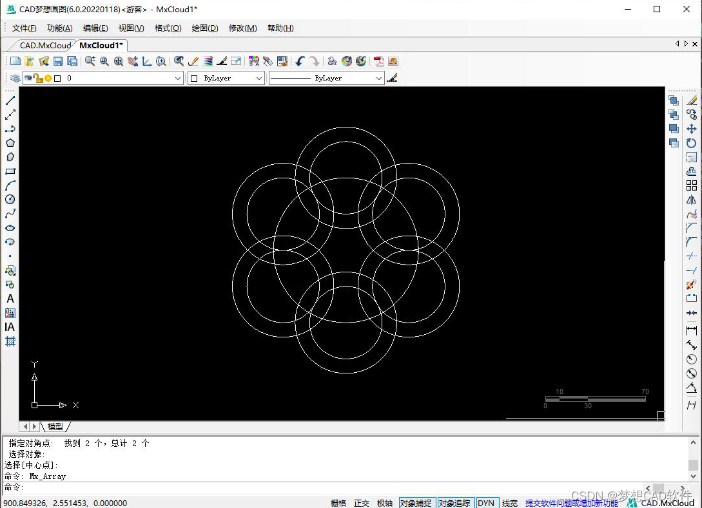
Task: Open the 功能(A) menu
Action: click(x=59, y=28)
